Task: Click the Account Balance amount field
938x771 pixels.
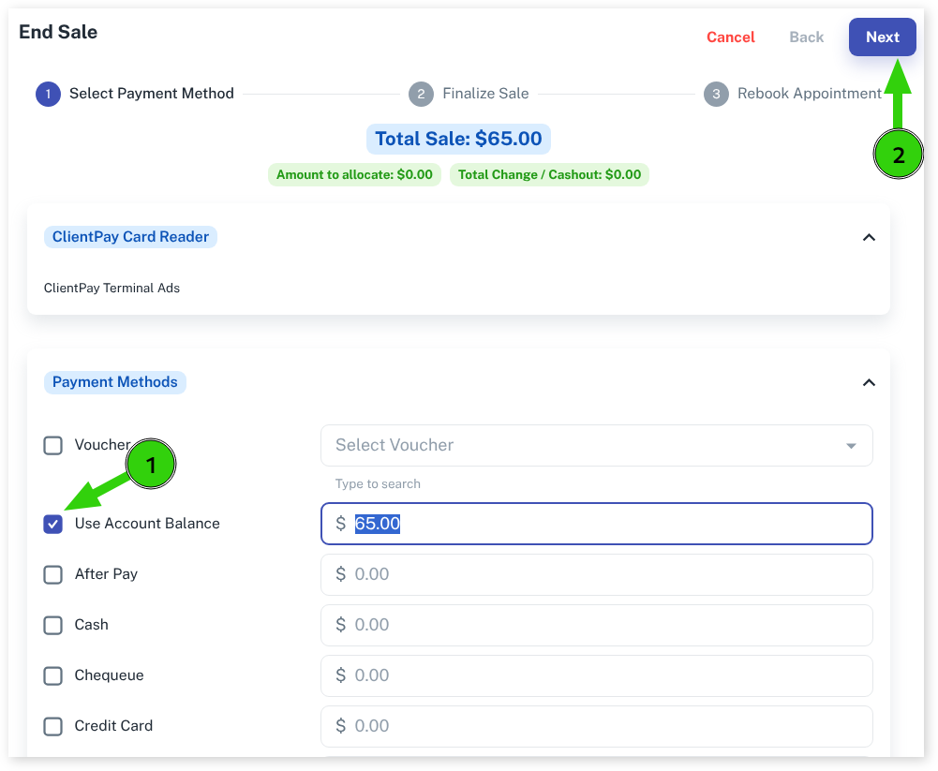Action: (x=596, y=524)
